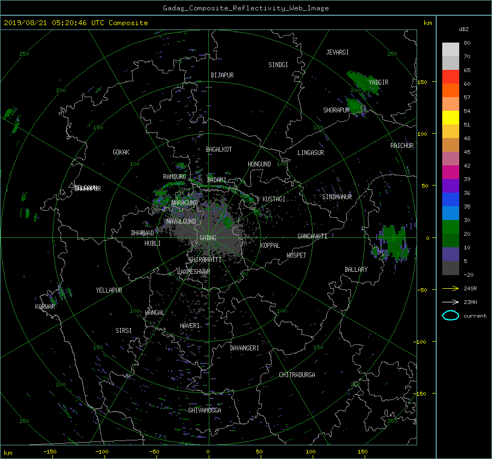Click the yellow 24SR arrow icon
Viewport: 492px width, 459px height.
tap(450, 288)
